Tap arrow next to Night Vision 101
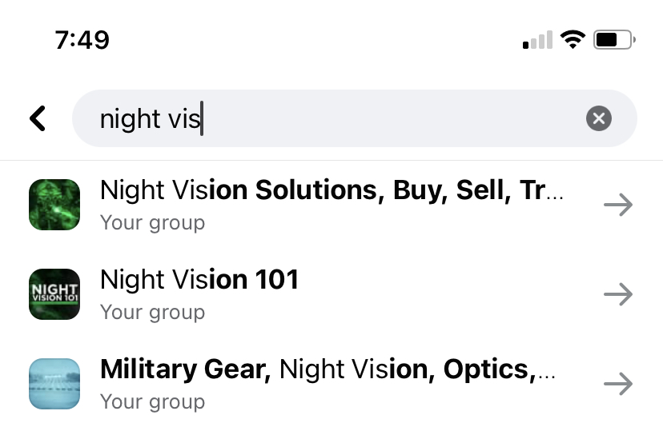 point(617,294)
